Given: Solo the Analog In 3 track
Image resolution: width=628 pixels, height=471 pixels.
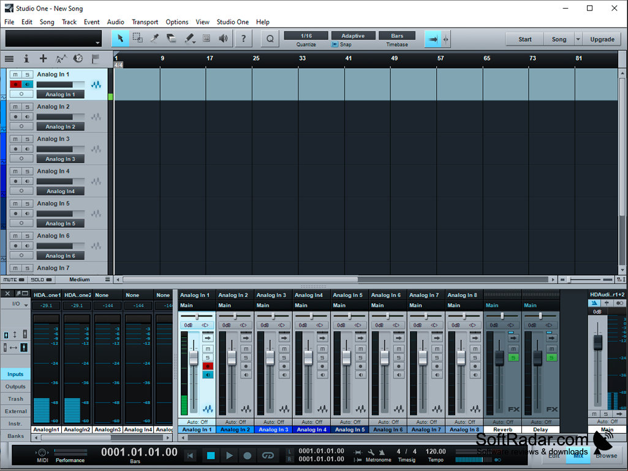Looking at the screenshot, I should pyautogui.click(x=27, y=140).
